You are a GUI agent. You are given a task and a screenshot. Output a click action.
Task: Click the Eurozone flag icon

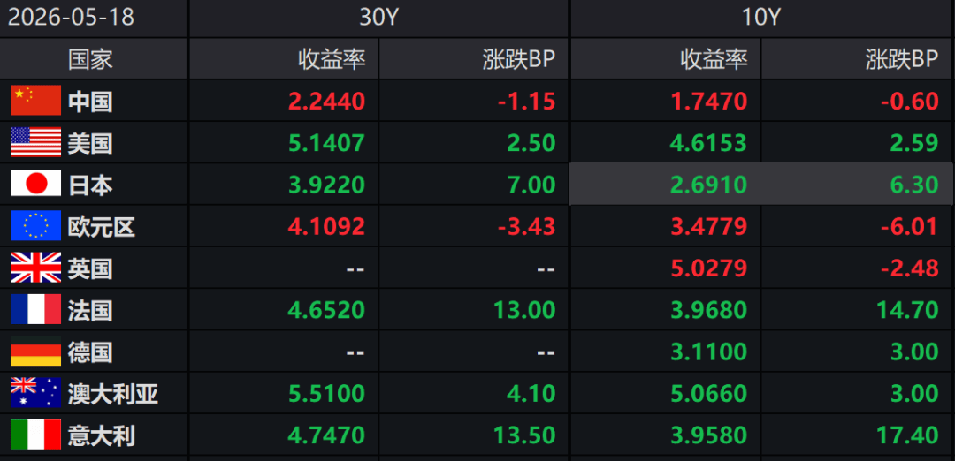click(x=36, y=225)
